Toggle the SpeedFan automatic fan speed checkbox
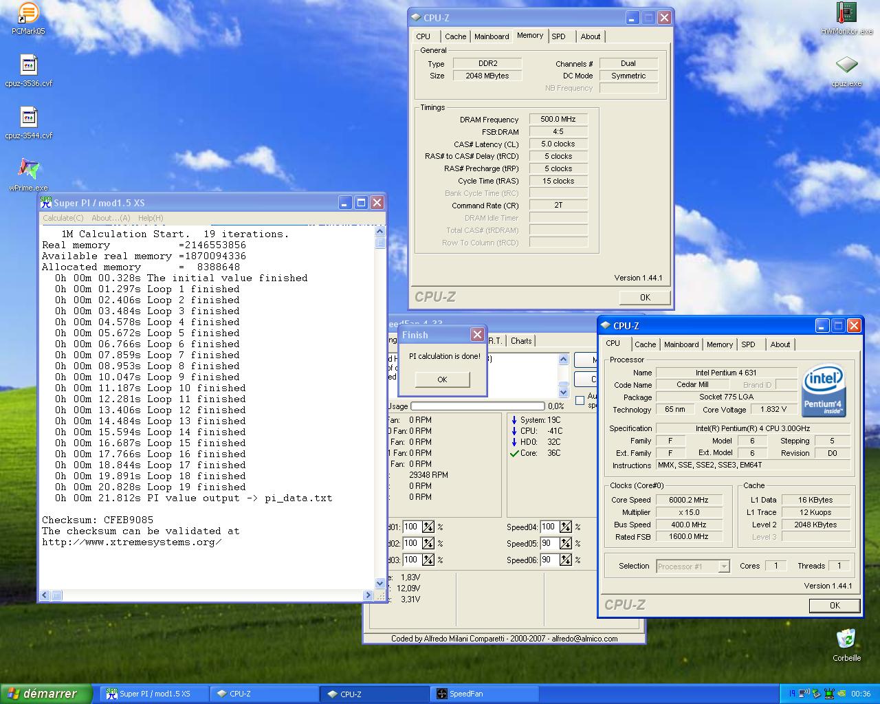Image resolution: width=880 pixels, height=704 pixels. tap(580, 400)
